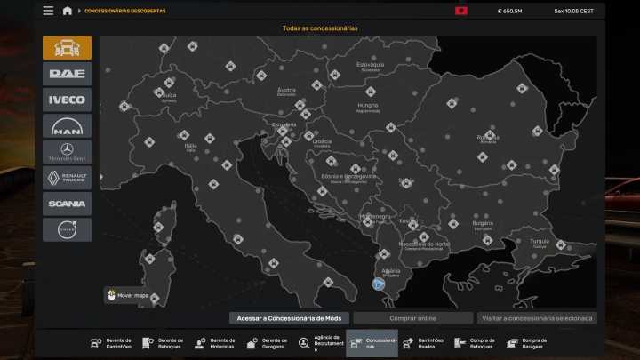
Task: Filter dealers by Scania brand
Action: (67, 204)
